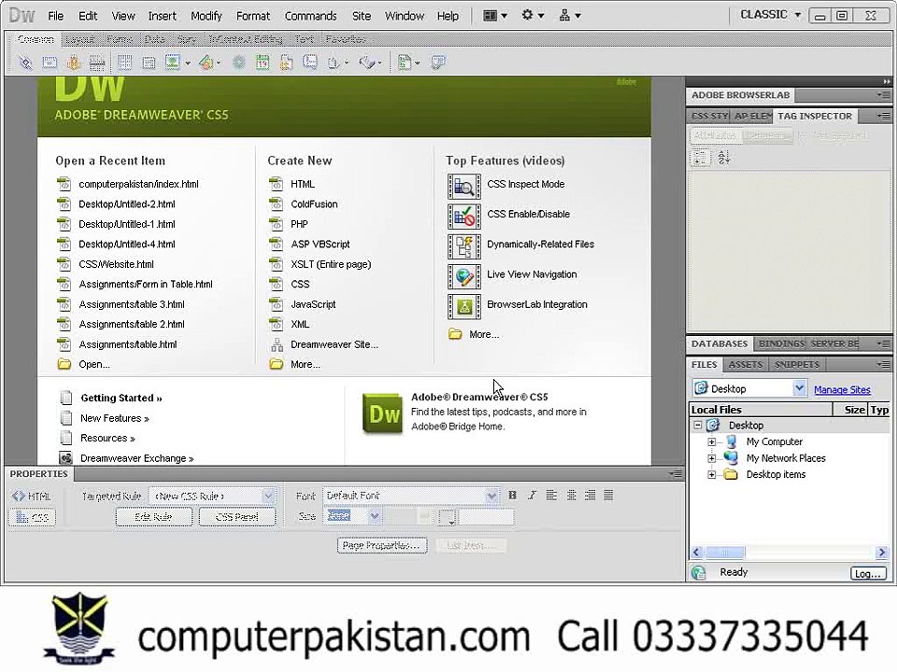The height and width of the screenshot is (672, 897).
Task: Show category view in Tag Inspector
Action: coord(702,159)
